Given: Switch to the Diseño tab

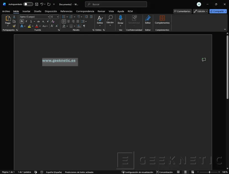Looking at the screenshot, I should coord(38,11).
